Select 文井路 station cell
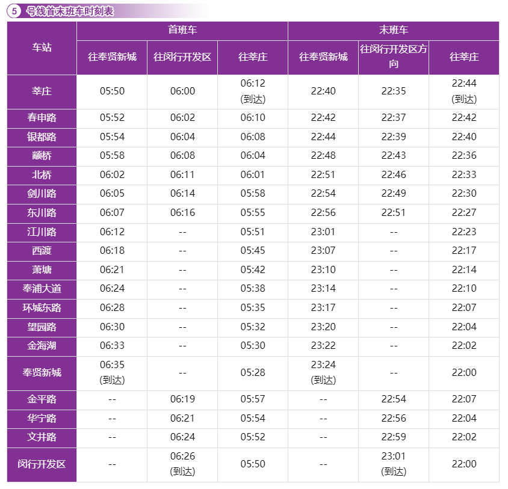Screen dimensions: 508x489 click(42, 437)
